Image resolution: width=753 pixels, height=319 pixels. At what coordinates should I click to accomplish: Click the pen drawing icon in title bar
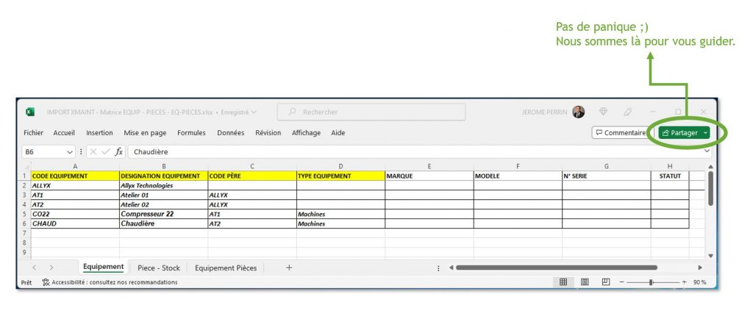(627, 112)
